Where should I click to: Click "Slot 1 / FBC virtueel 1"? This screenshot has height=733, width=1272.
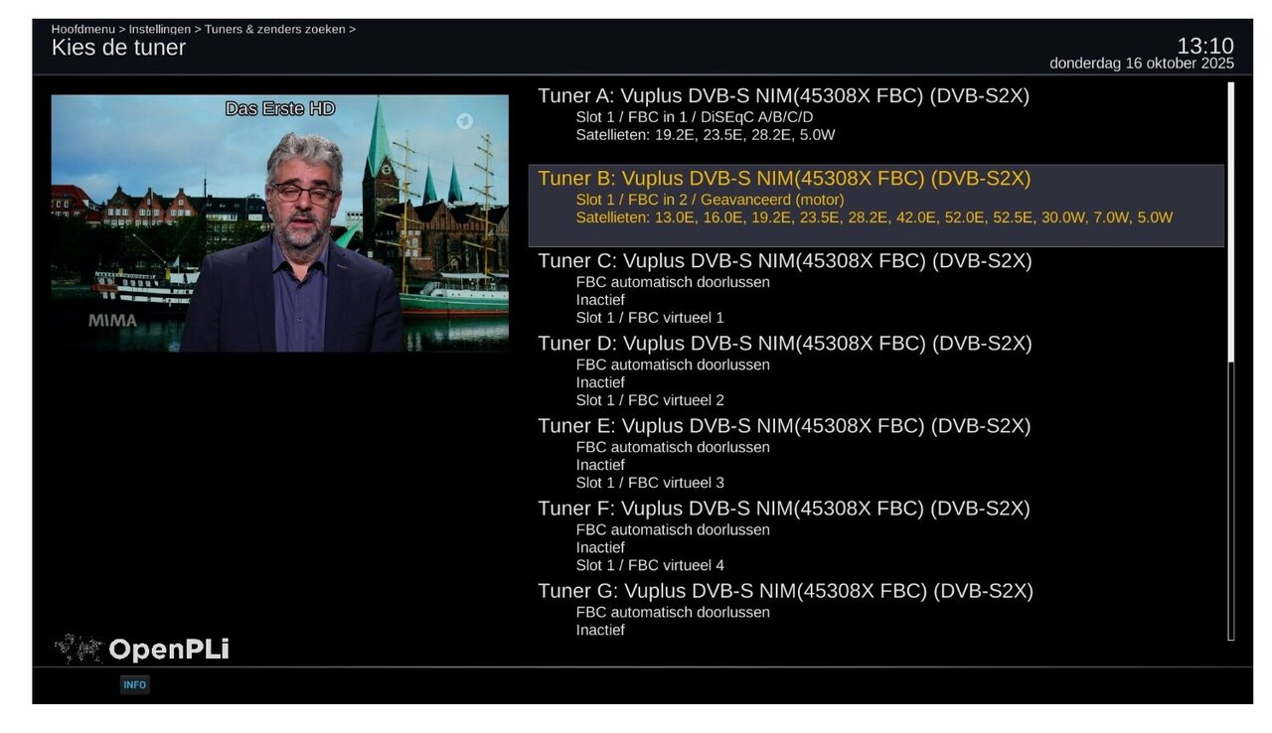[650, 318]
